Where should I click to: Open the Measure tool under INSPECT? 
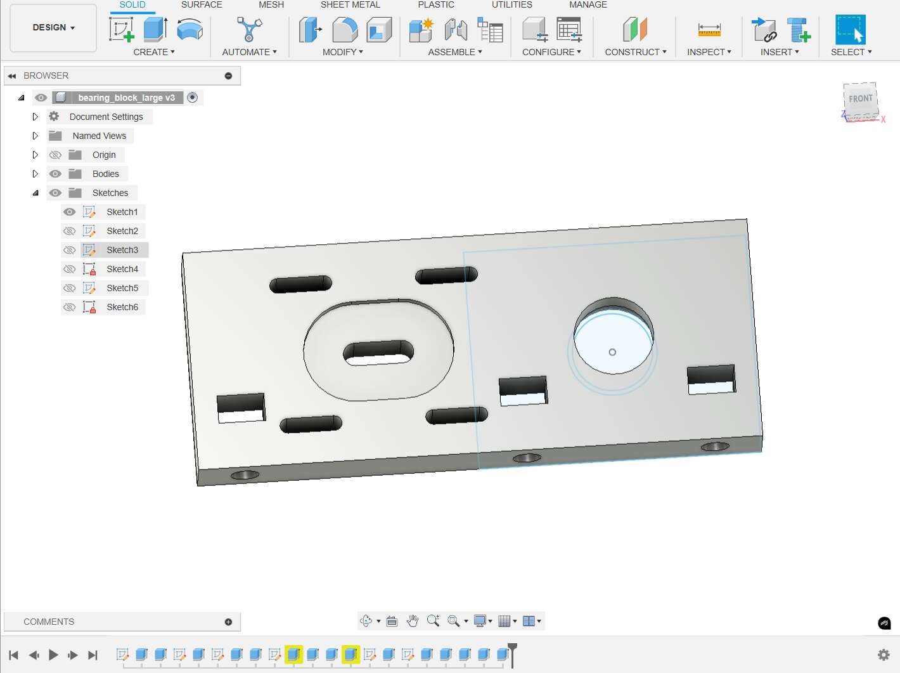[709, 29]
